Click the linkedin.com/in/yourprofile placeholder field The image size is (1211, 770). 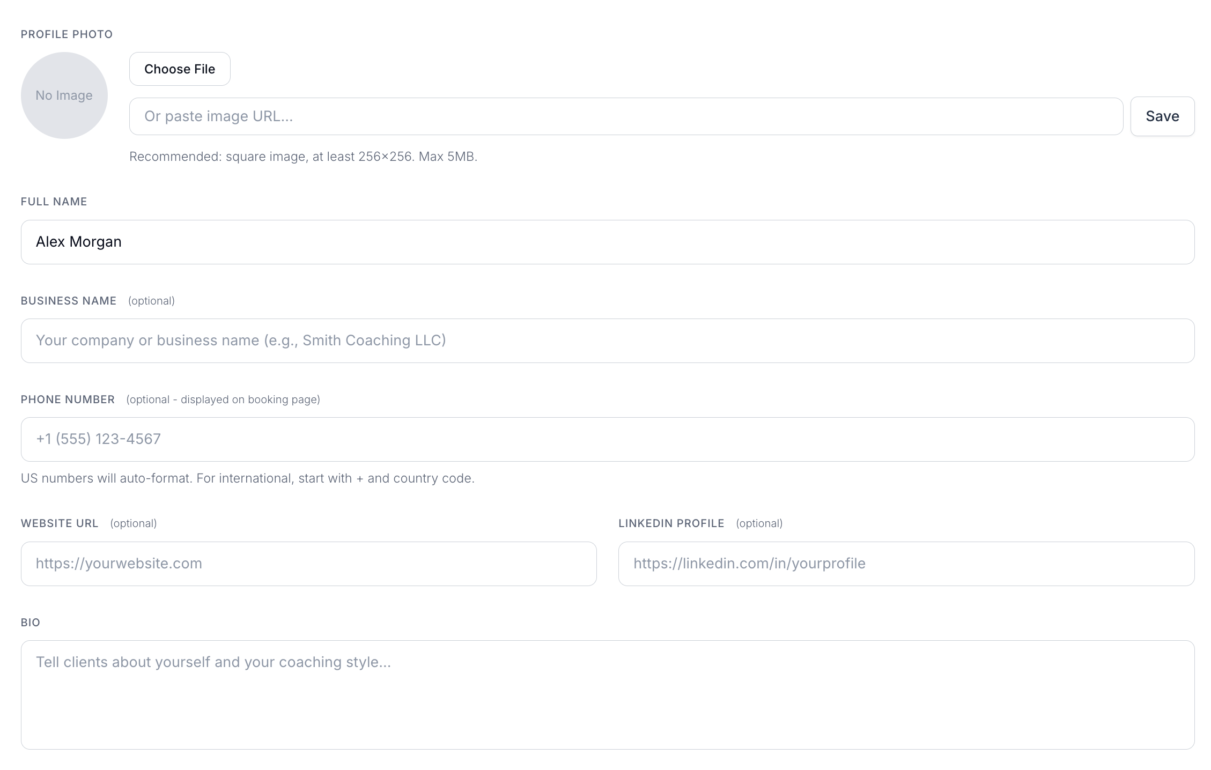click(906, 564)
